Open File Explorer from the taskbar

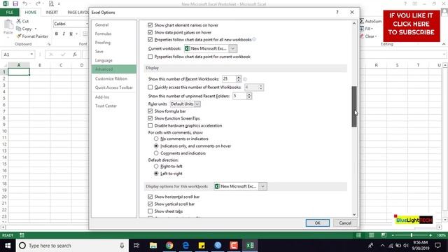153,246
